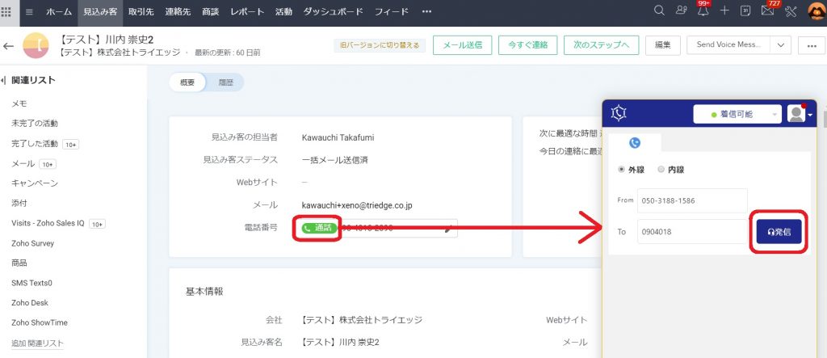Click the Send Voice Mess... button

click(728, 45)
